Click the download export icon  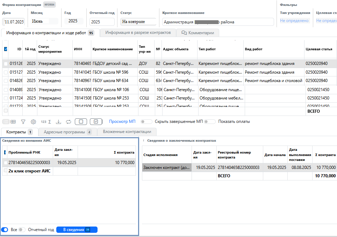pos(58,122)
